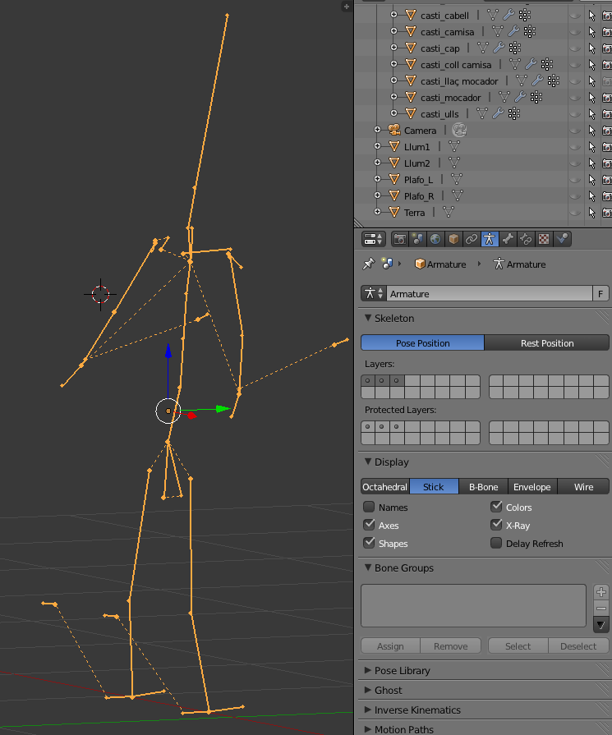Select B-Bone display type
Viewport: 612px width, 735px height.
483,486
